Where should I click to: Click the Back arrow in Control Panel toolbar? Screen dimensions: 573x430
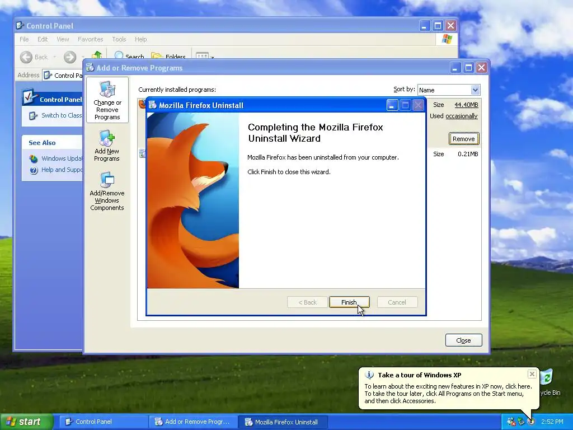coord(26,57)
